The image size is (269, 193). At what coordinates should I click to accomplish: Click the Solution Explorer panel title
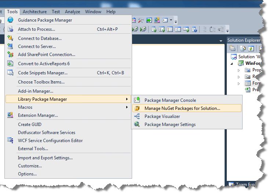[244, 40]
